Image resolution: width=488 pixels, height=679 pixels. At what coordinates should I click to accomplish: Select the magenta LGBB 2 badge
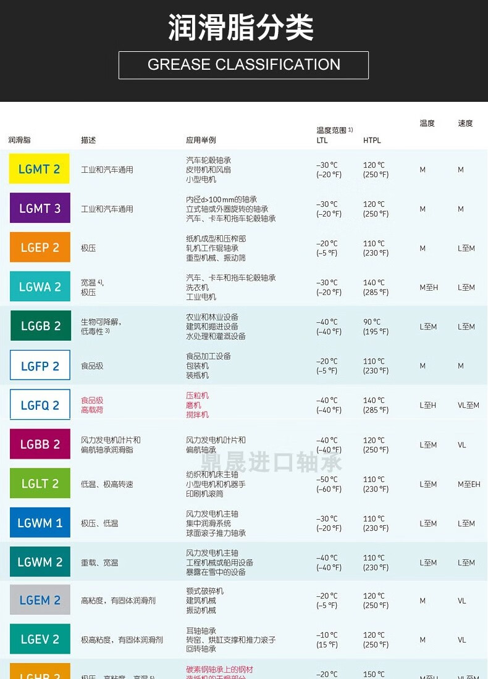[40, 444]
